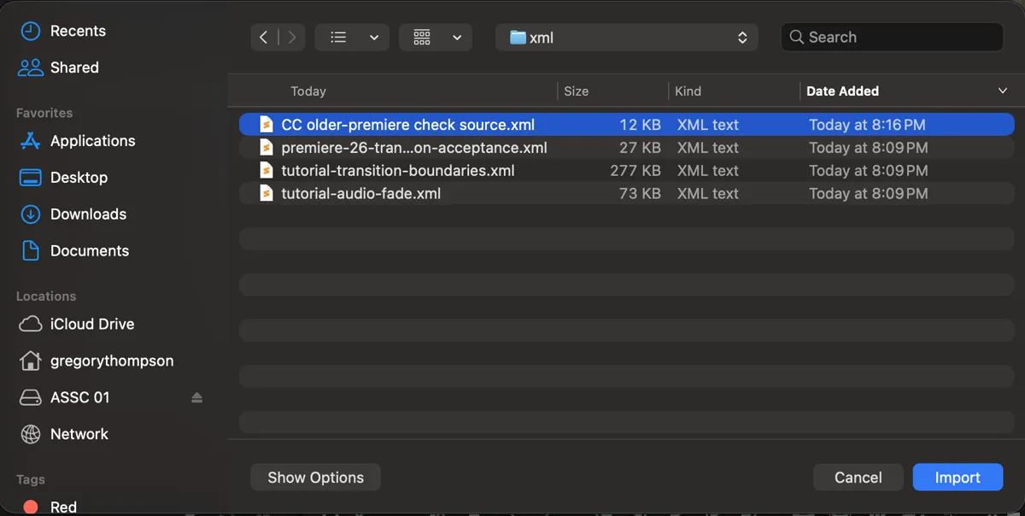Image resolution: width=1025 pixels, height=516 pixels.
Task: Toggle sort direction chevron on Date Added
Action: pyautogui.click(x=1003, y=91)
